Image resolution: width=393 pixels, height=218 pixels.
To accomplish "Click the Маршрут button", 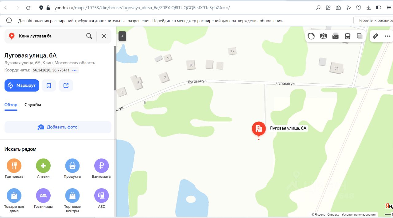I will click(22, 85).
